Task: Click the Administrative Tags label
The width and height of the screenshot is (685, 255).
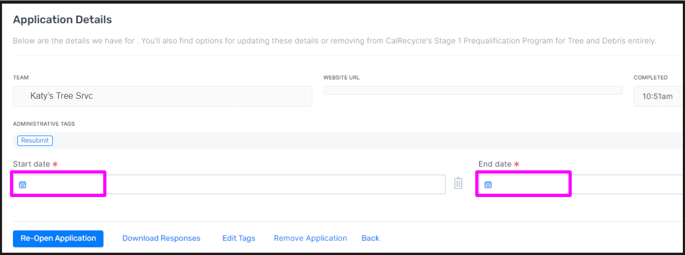Action: pyautogui.click(x=44, y=123)
